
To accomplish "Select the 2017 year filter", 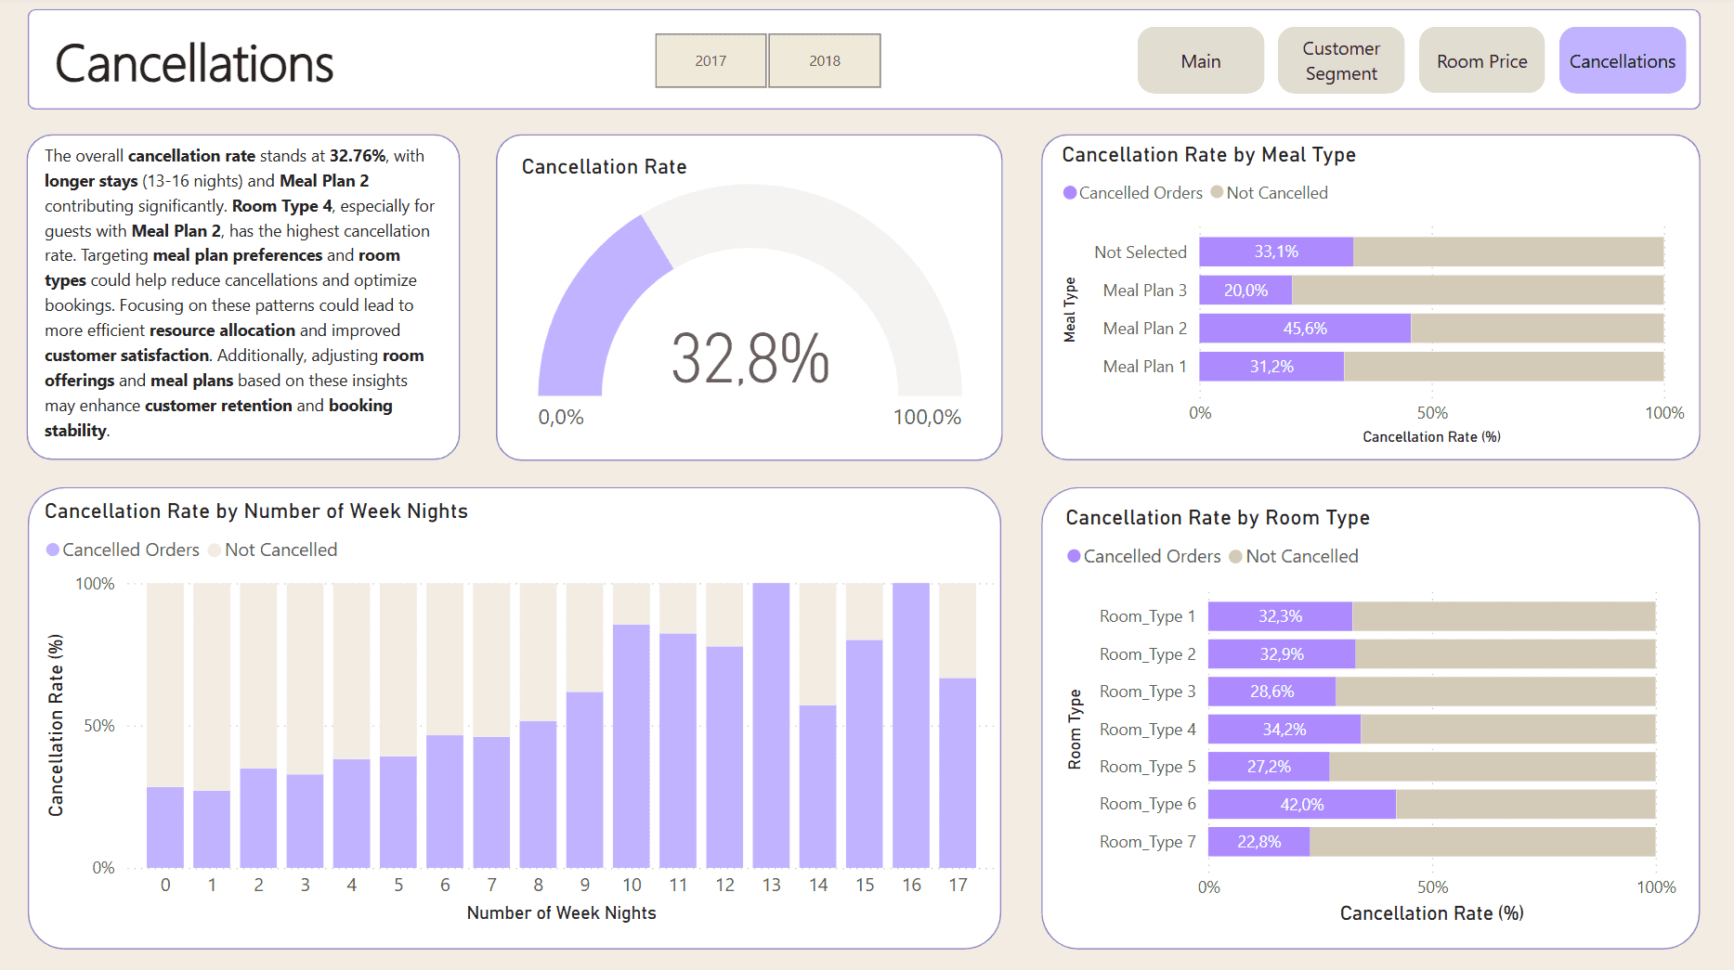I will coord(711,60).
